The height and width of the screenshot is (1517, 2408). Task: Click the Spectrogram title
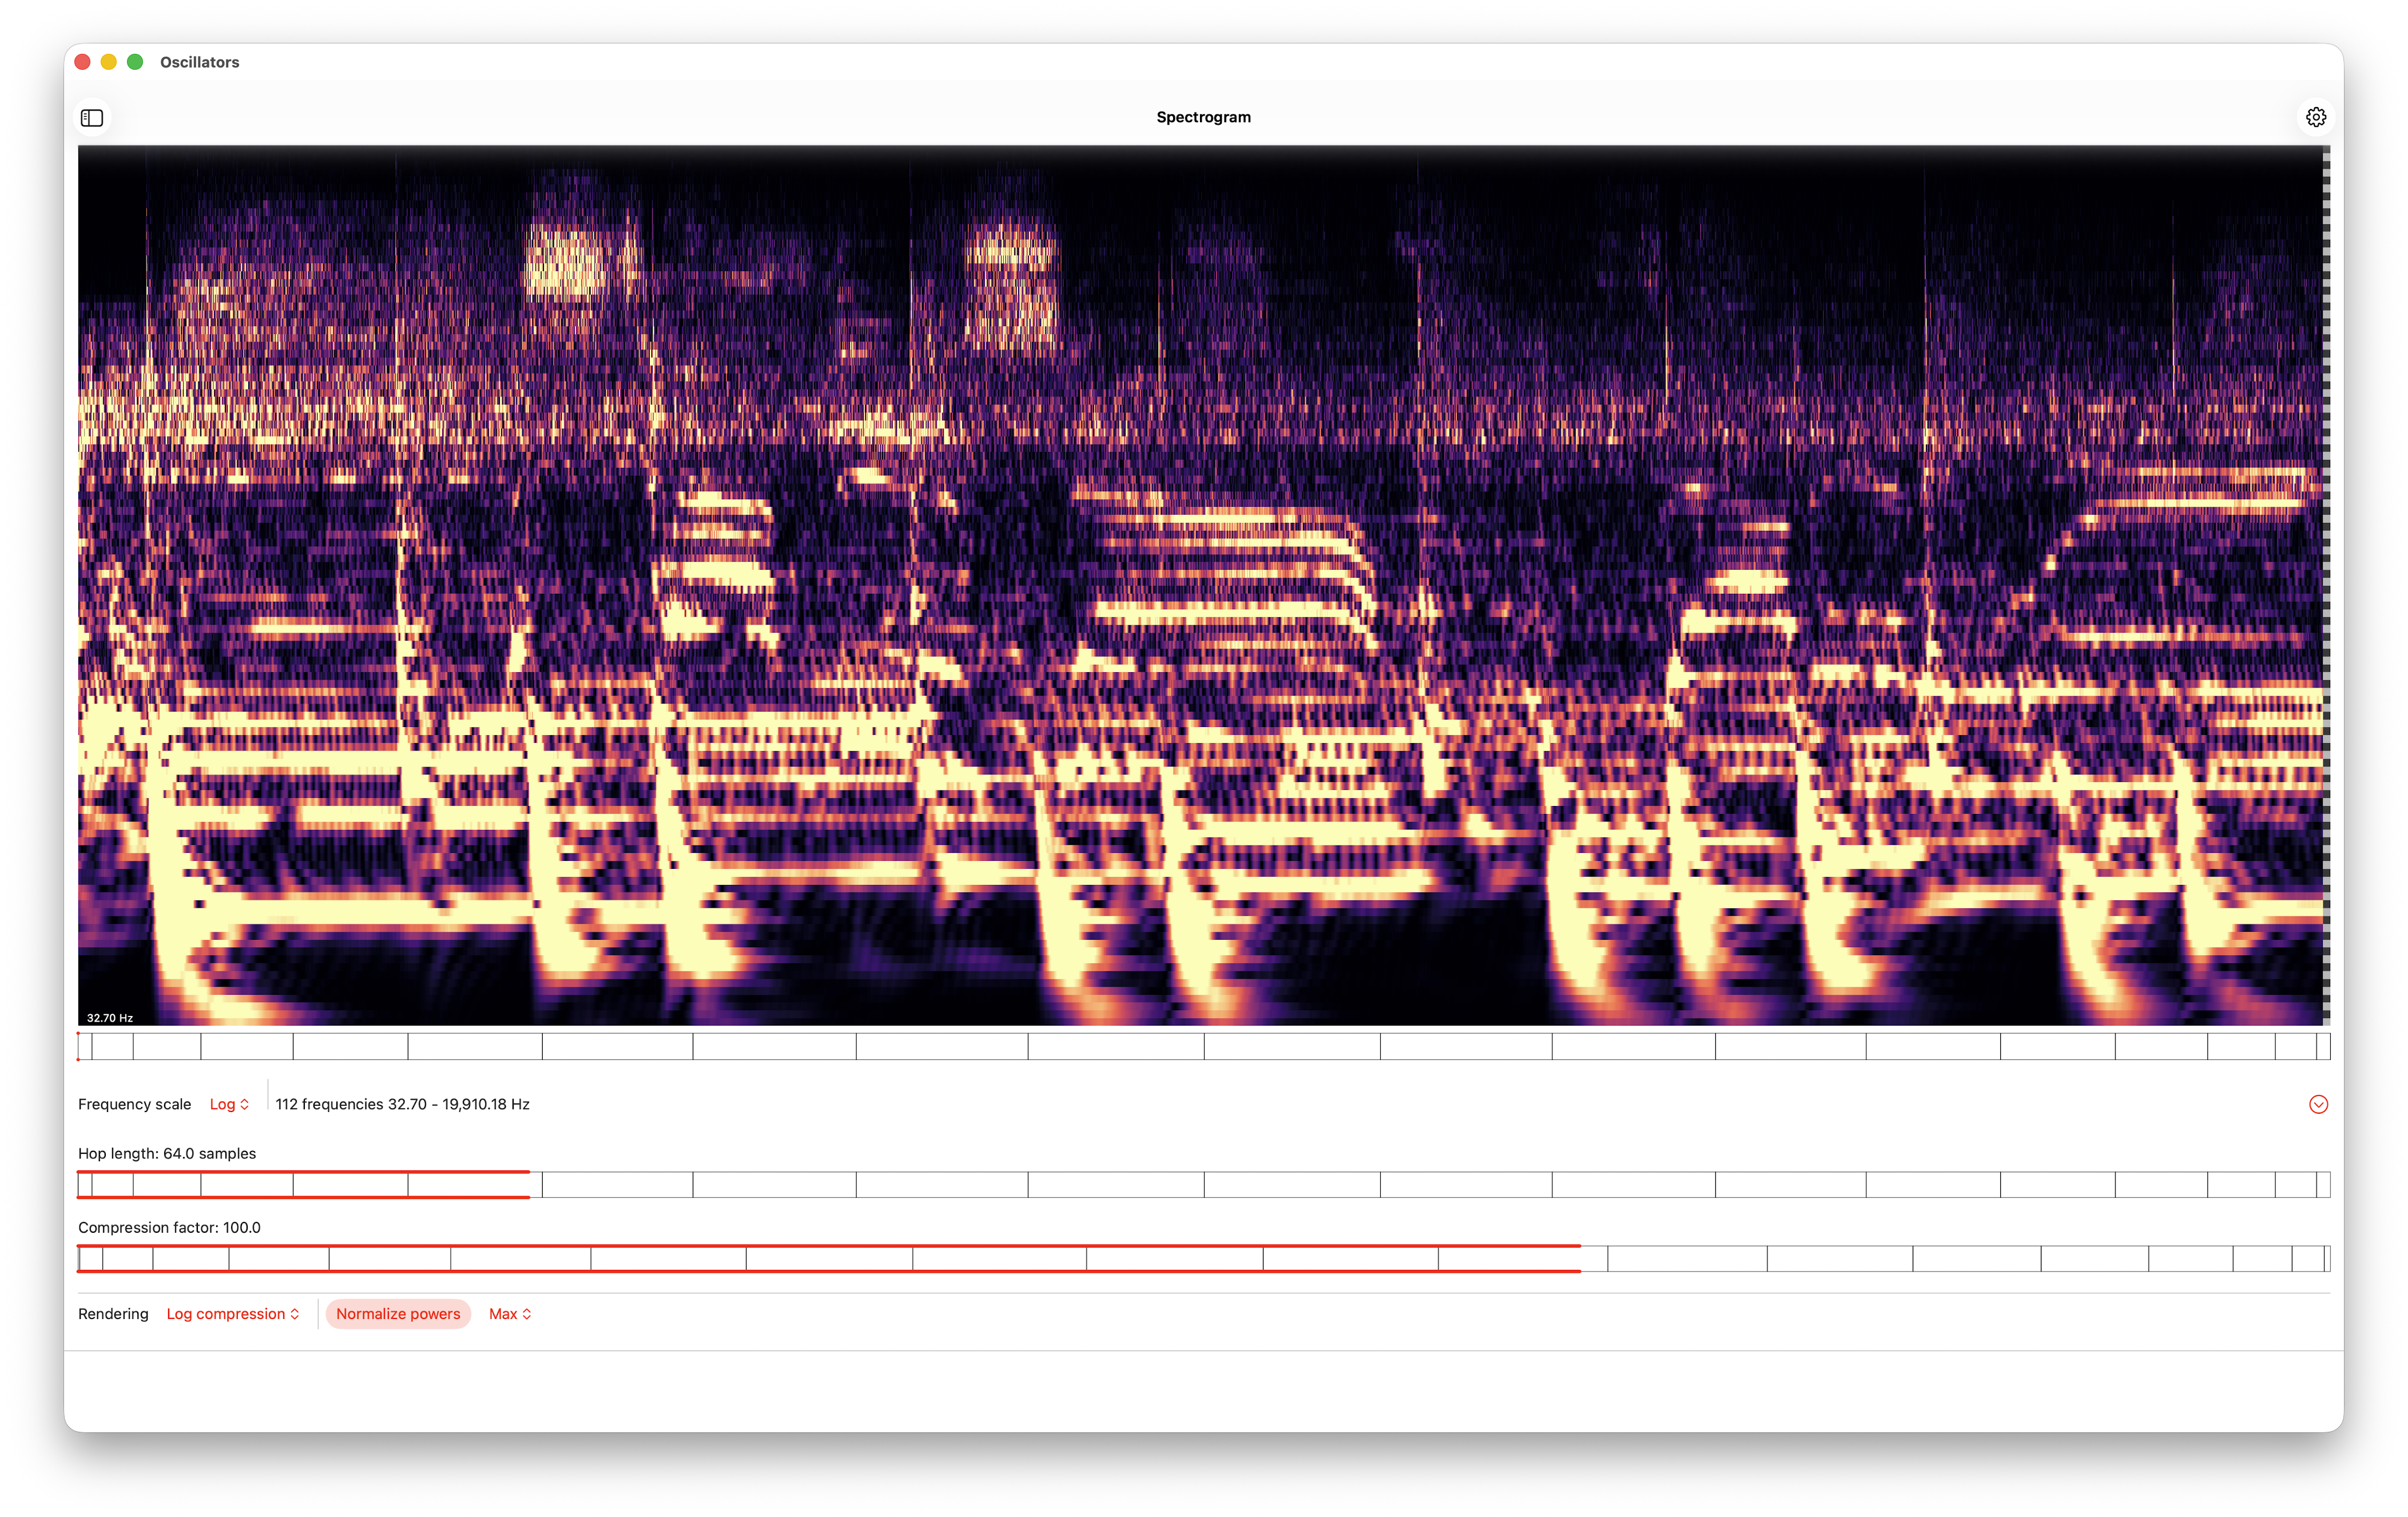[x=1204, y=117]
